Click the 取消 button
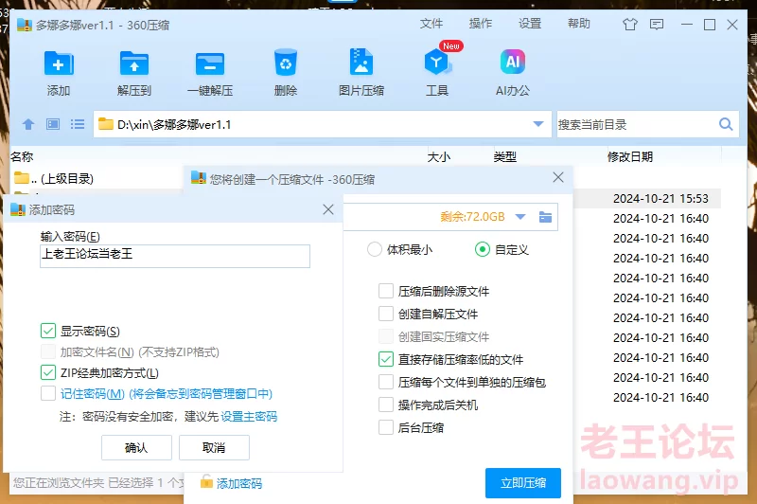The width and height of the screenshot is (757, 504). click(x=214, y=447)
